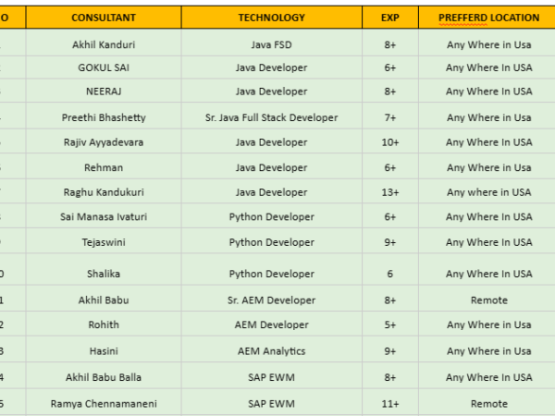Image resolution: width=555 pixels, height=416 pixels.
Task: Click the Shalika name cell
Action: [104, 274]
